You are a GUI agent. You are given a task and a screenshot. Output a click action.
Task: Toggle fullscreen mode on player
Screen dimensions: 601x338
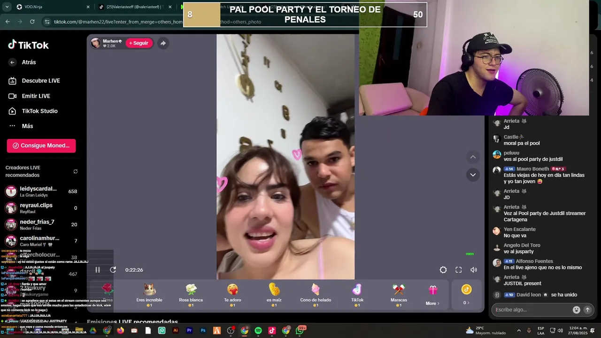pos(459,270)
